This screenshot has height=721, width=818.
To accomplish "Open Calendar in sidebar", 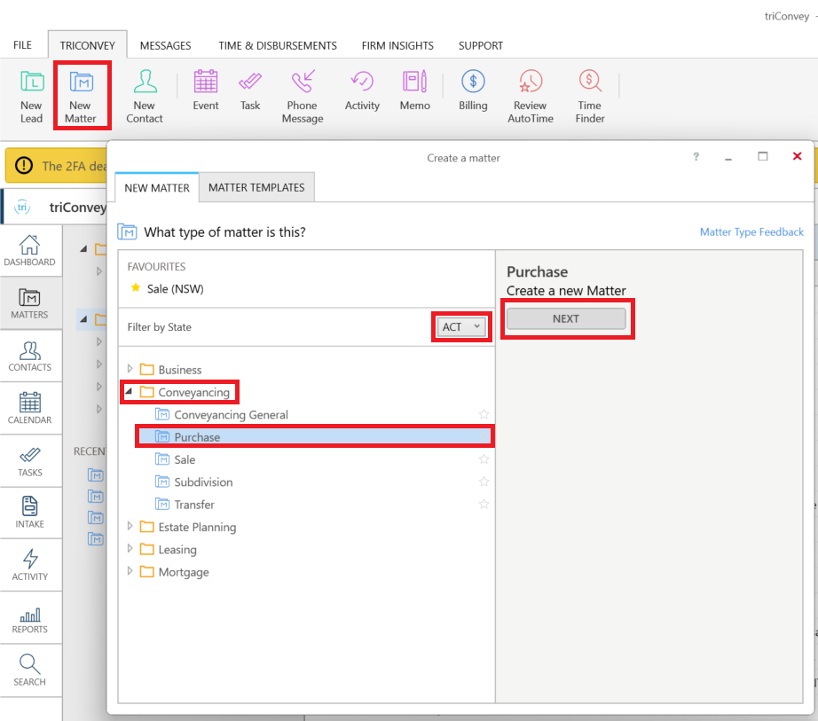I will (x=30, y=408).
